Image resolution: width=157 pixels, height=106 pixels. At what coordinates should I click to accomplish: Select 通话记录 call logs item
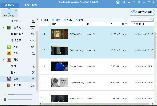tap(16, 40)
